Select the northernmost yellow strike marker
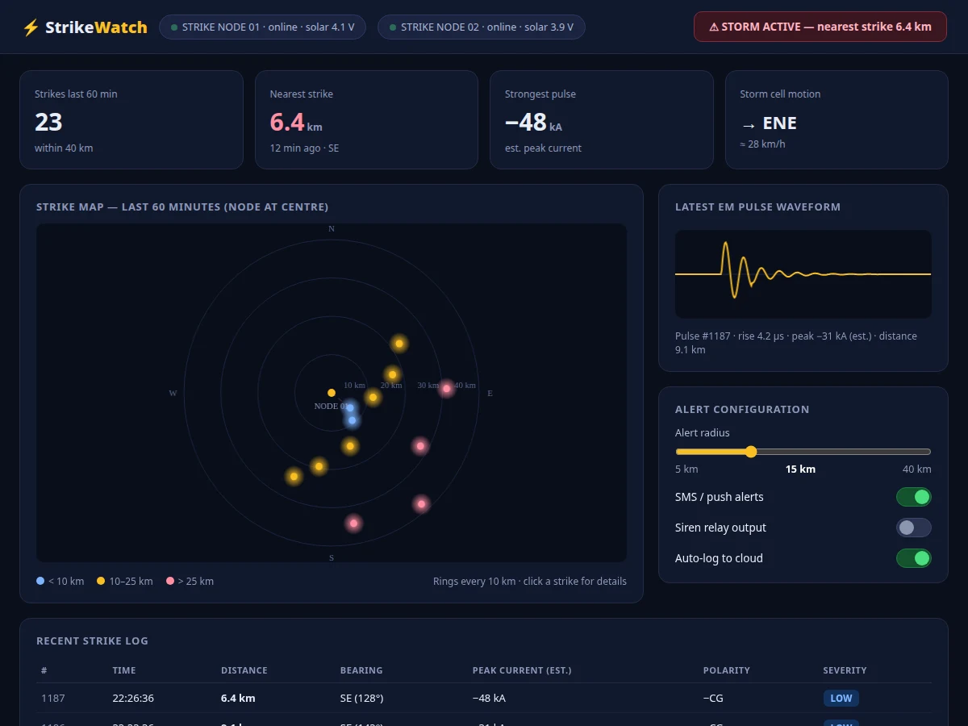This screenshot has height=726, width=968. 399,344
